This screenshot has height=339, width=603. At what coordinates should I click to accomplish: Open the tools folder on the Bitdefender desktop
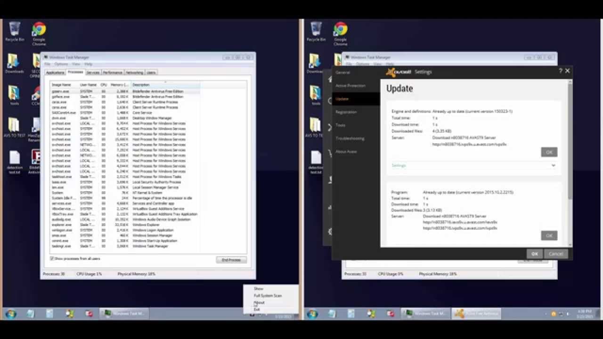click(15, 96)
